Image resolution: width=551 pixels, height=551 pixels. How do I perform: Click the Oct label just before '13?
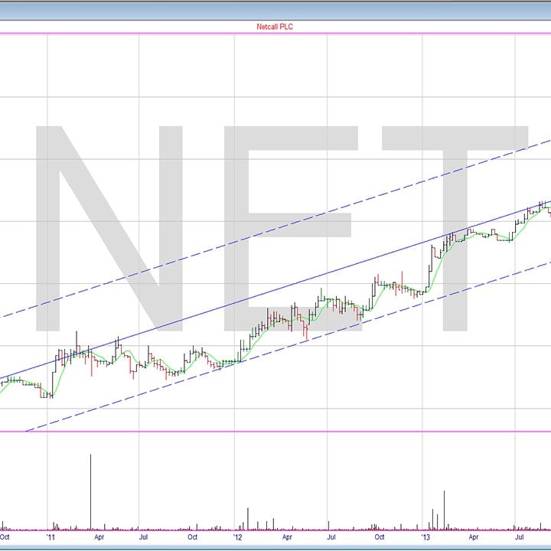pyautogui.click(x=379, y=537)
